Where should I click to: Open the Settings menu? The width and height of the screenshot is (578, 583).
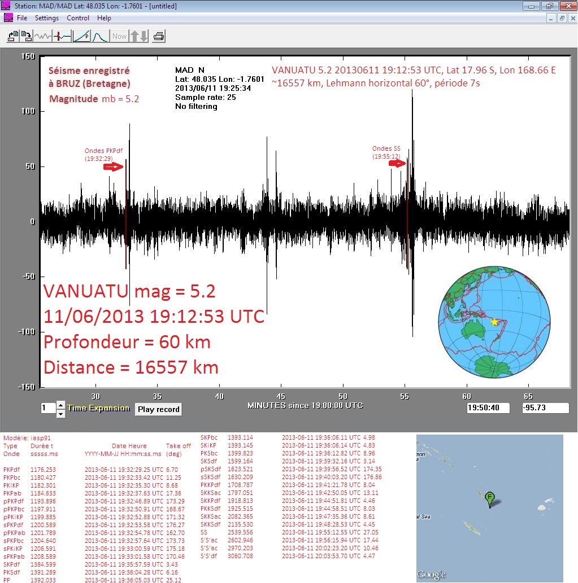coord(47,18)
